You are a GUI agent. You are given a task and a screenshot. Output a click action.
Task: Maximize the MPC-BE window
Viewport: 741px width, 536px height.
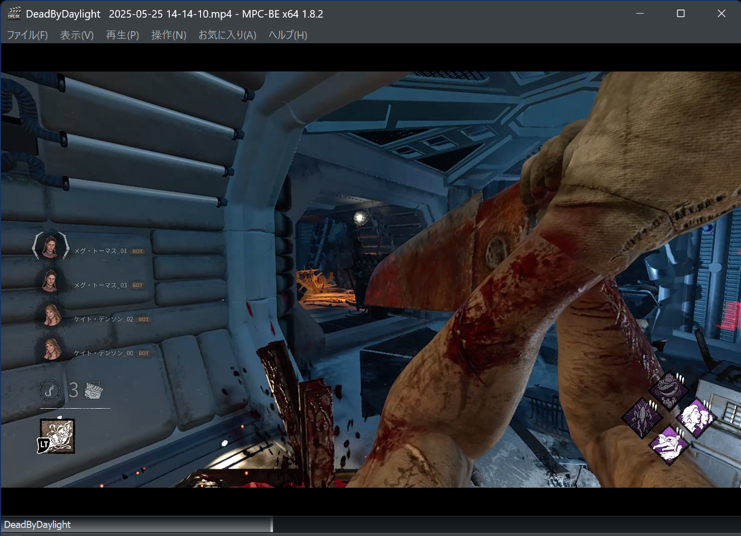[x=681, y=14]
